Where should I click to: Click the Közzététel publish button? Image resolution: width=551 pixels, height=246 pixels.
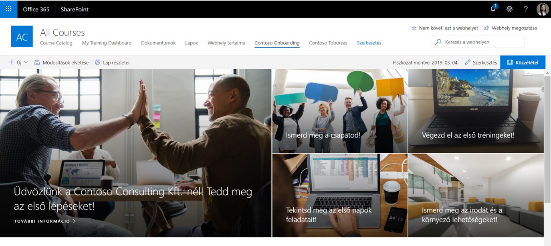(523, 62)
